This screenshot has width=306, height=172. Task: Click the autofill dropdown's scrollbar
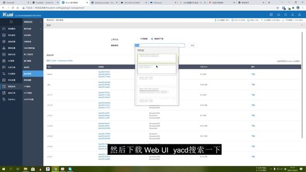point(178,64)
